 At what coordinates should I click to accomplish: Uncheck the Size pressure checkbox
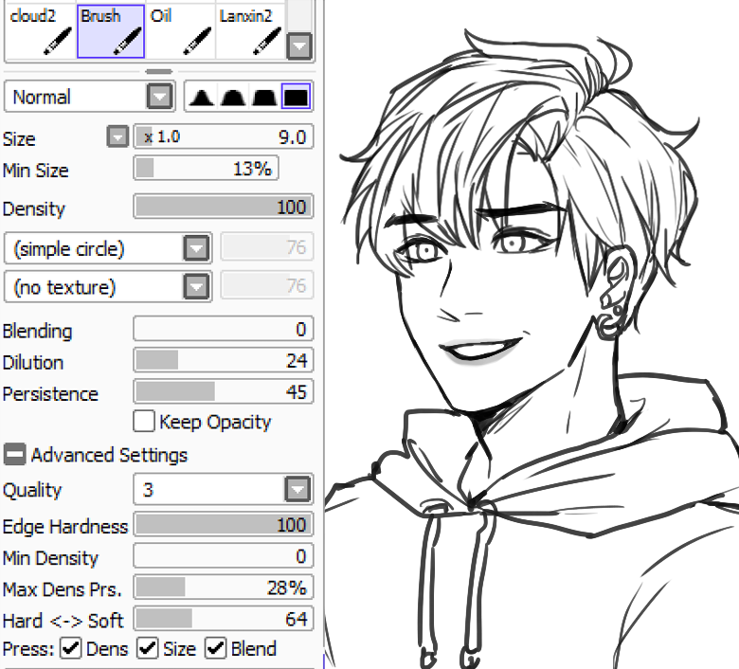[x=147, y=648]
